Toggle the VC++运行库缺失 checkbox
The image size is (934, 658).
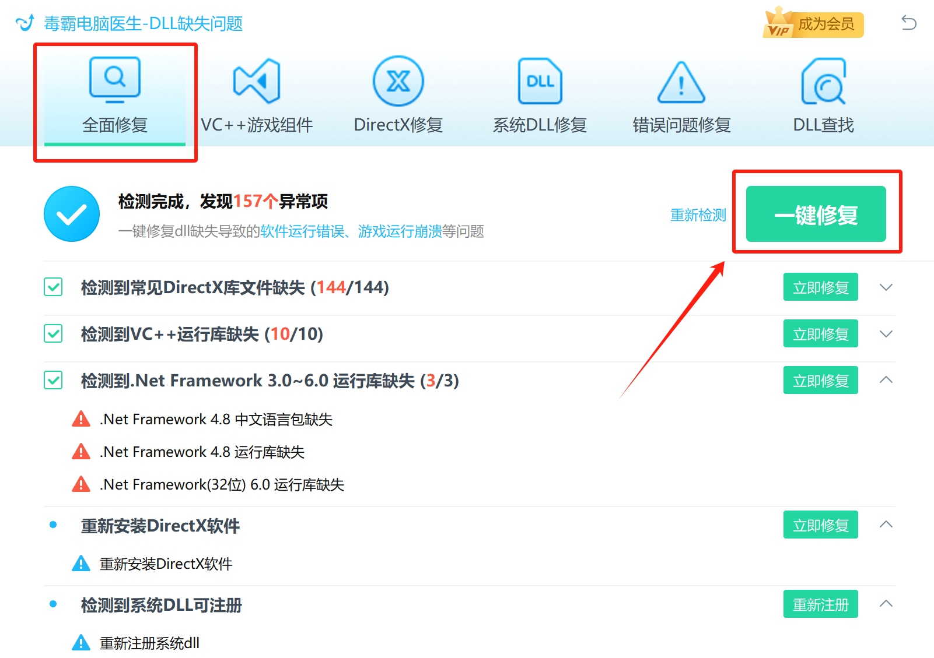coord(53,333)
